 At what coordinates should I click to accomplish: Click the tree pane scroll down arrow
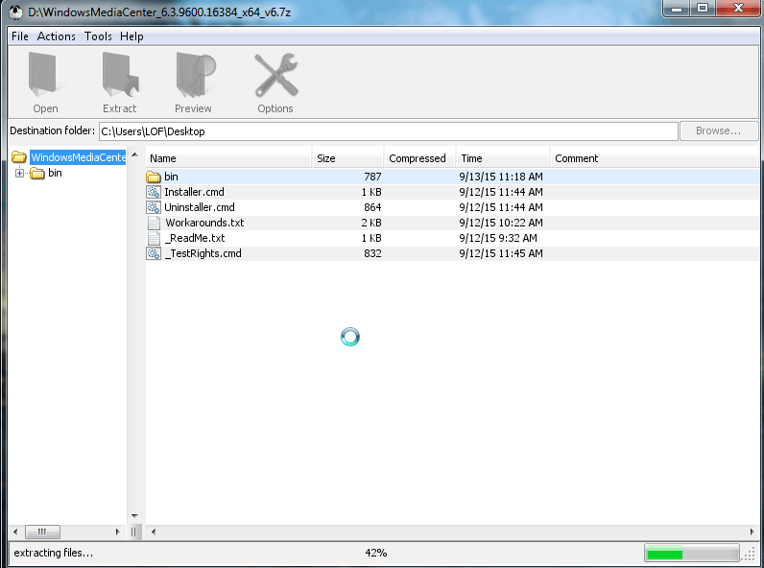coord(135,516)
